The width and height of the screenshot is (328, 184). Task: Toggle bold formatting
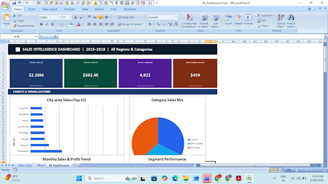tap(41, 24)
